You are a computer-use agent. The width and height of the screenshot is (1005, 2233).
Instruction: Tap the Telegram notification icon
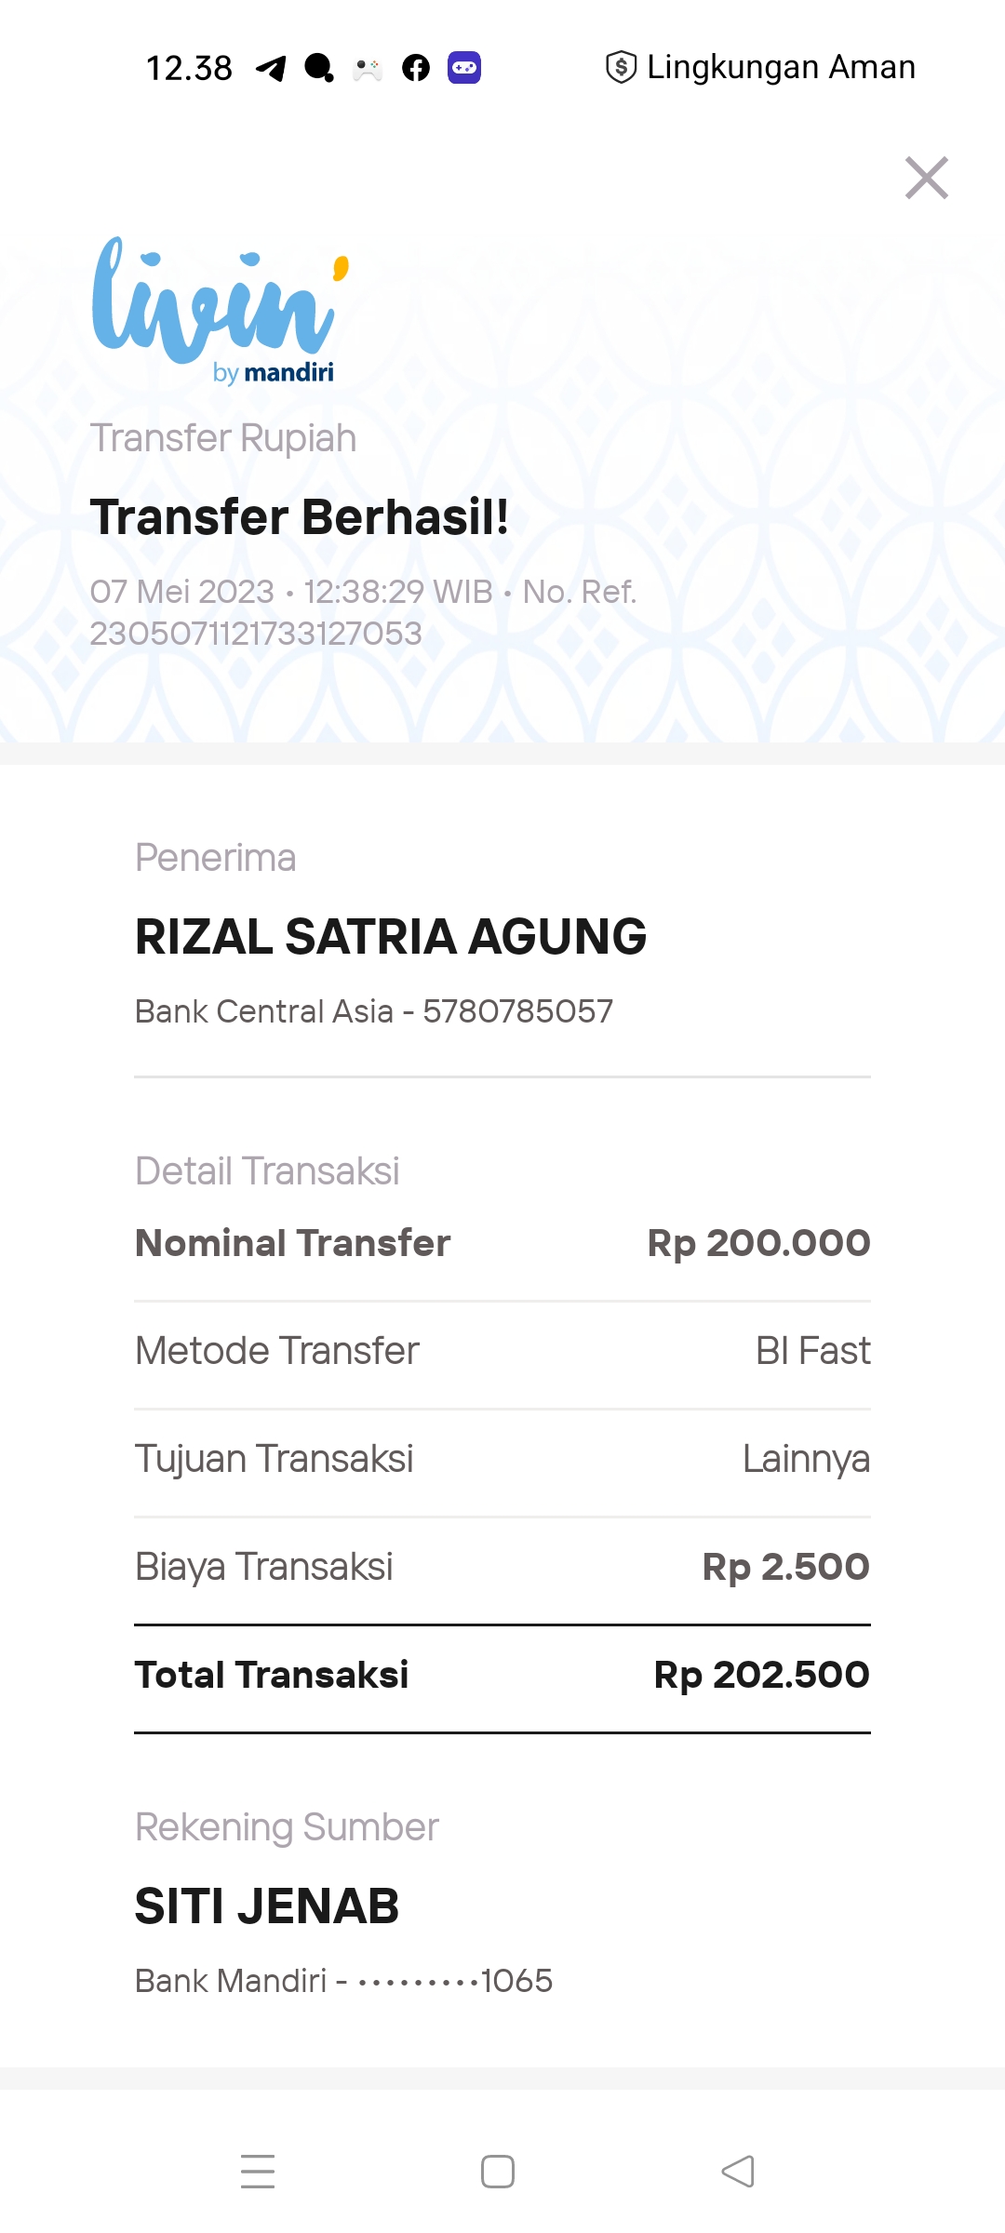coord(271,68)
